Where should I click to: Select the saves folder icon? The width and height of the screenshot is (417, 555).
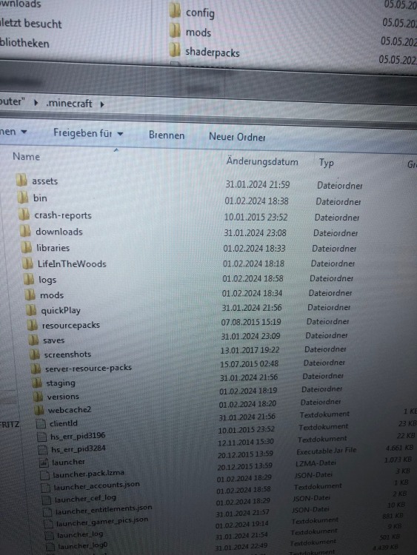pos(33,340)
